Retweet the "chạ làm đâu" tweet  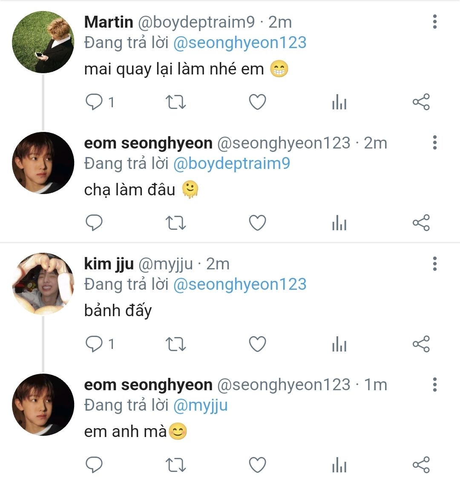[x=175, y=223]
